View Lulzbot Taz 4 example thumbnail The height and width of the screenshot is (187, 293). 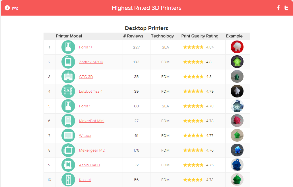(237, 91)
